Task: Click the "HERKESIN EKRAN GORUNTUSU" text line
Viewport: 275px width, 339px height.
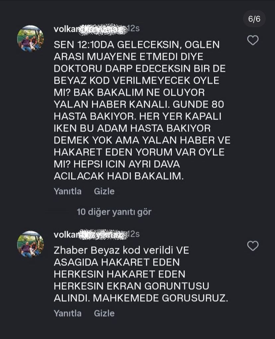Action: coord(132,286)
